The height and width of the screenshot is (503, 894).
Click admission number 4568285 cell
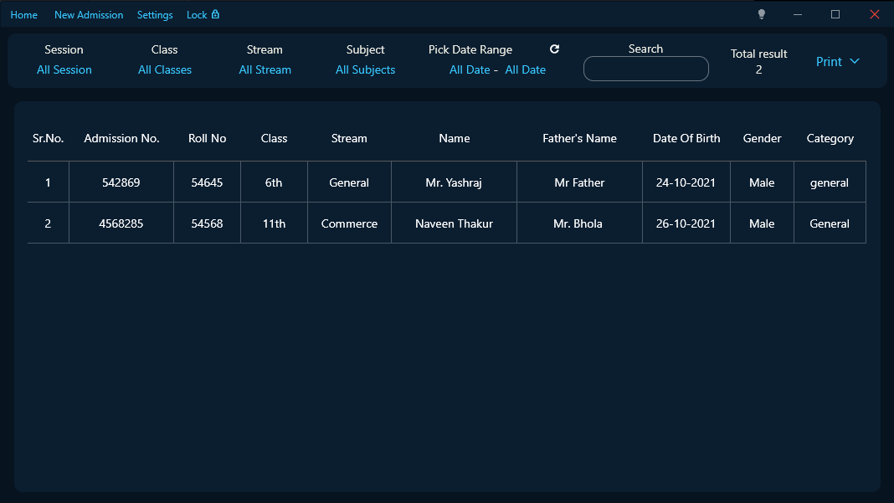(x=121, y=223)
